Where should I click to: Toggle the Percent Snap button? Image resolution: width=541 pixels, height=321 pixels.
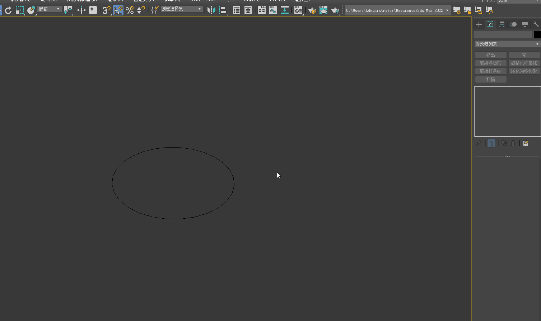[130, 10]
